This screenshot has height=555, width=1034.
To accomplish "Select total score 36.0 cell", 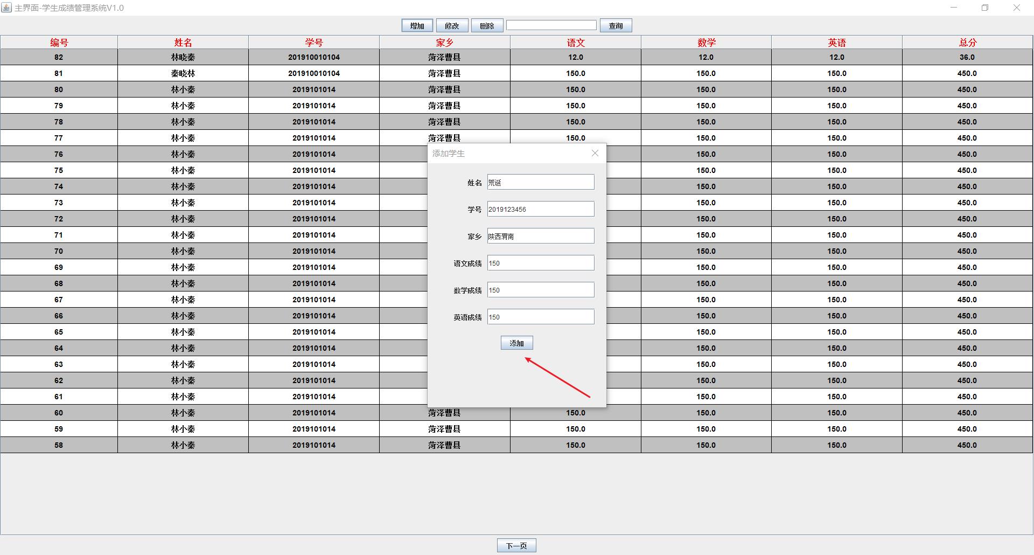I will pyautogui.click(x=967, y=57).
